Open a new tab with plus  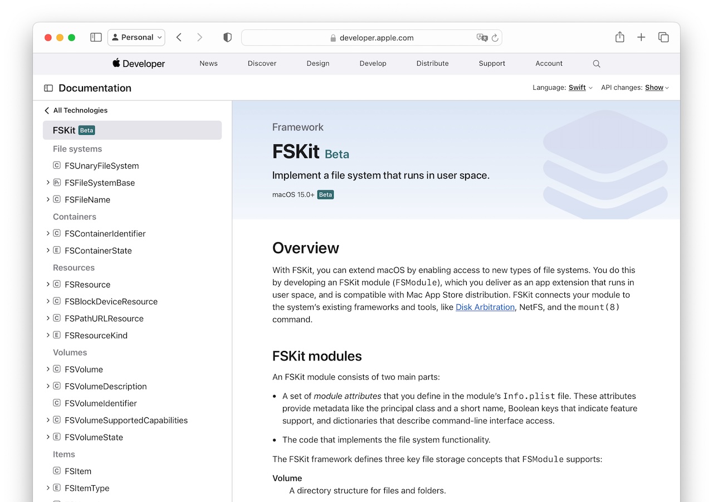(641, 37)
